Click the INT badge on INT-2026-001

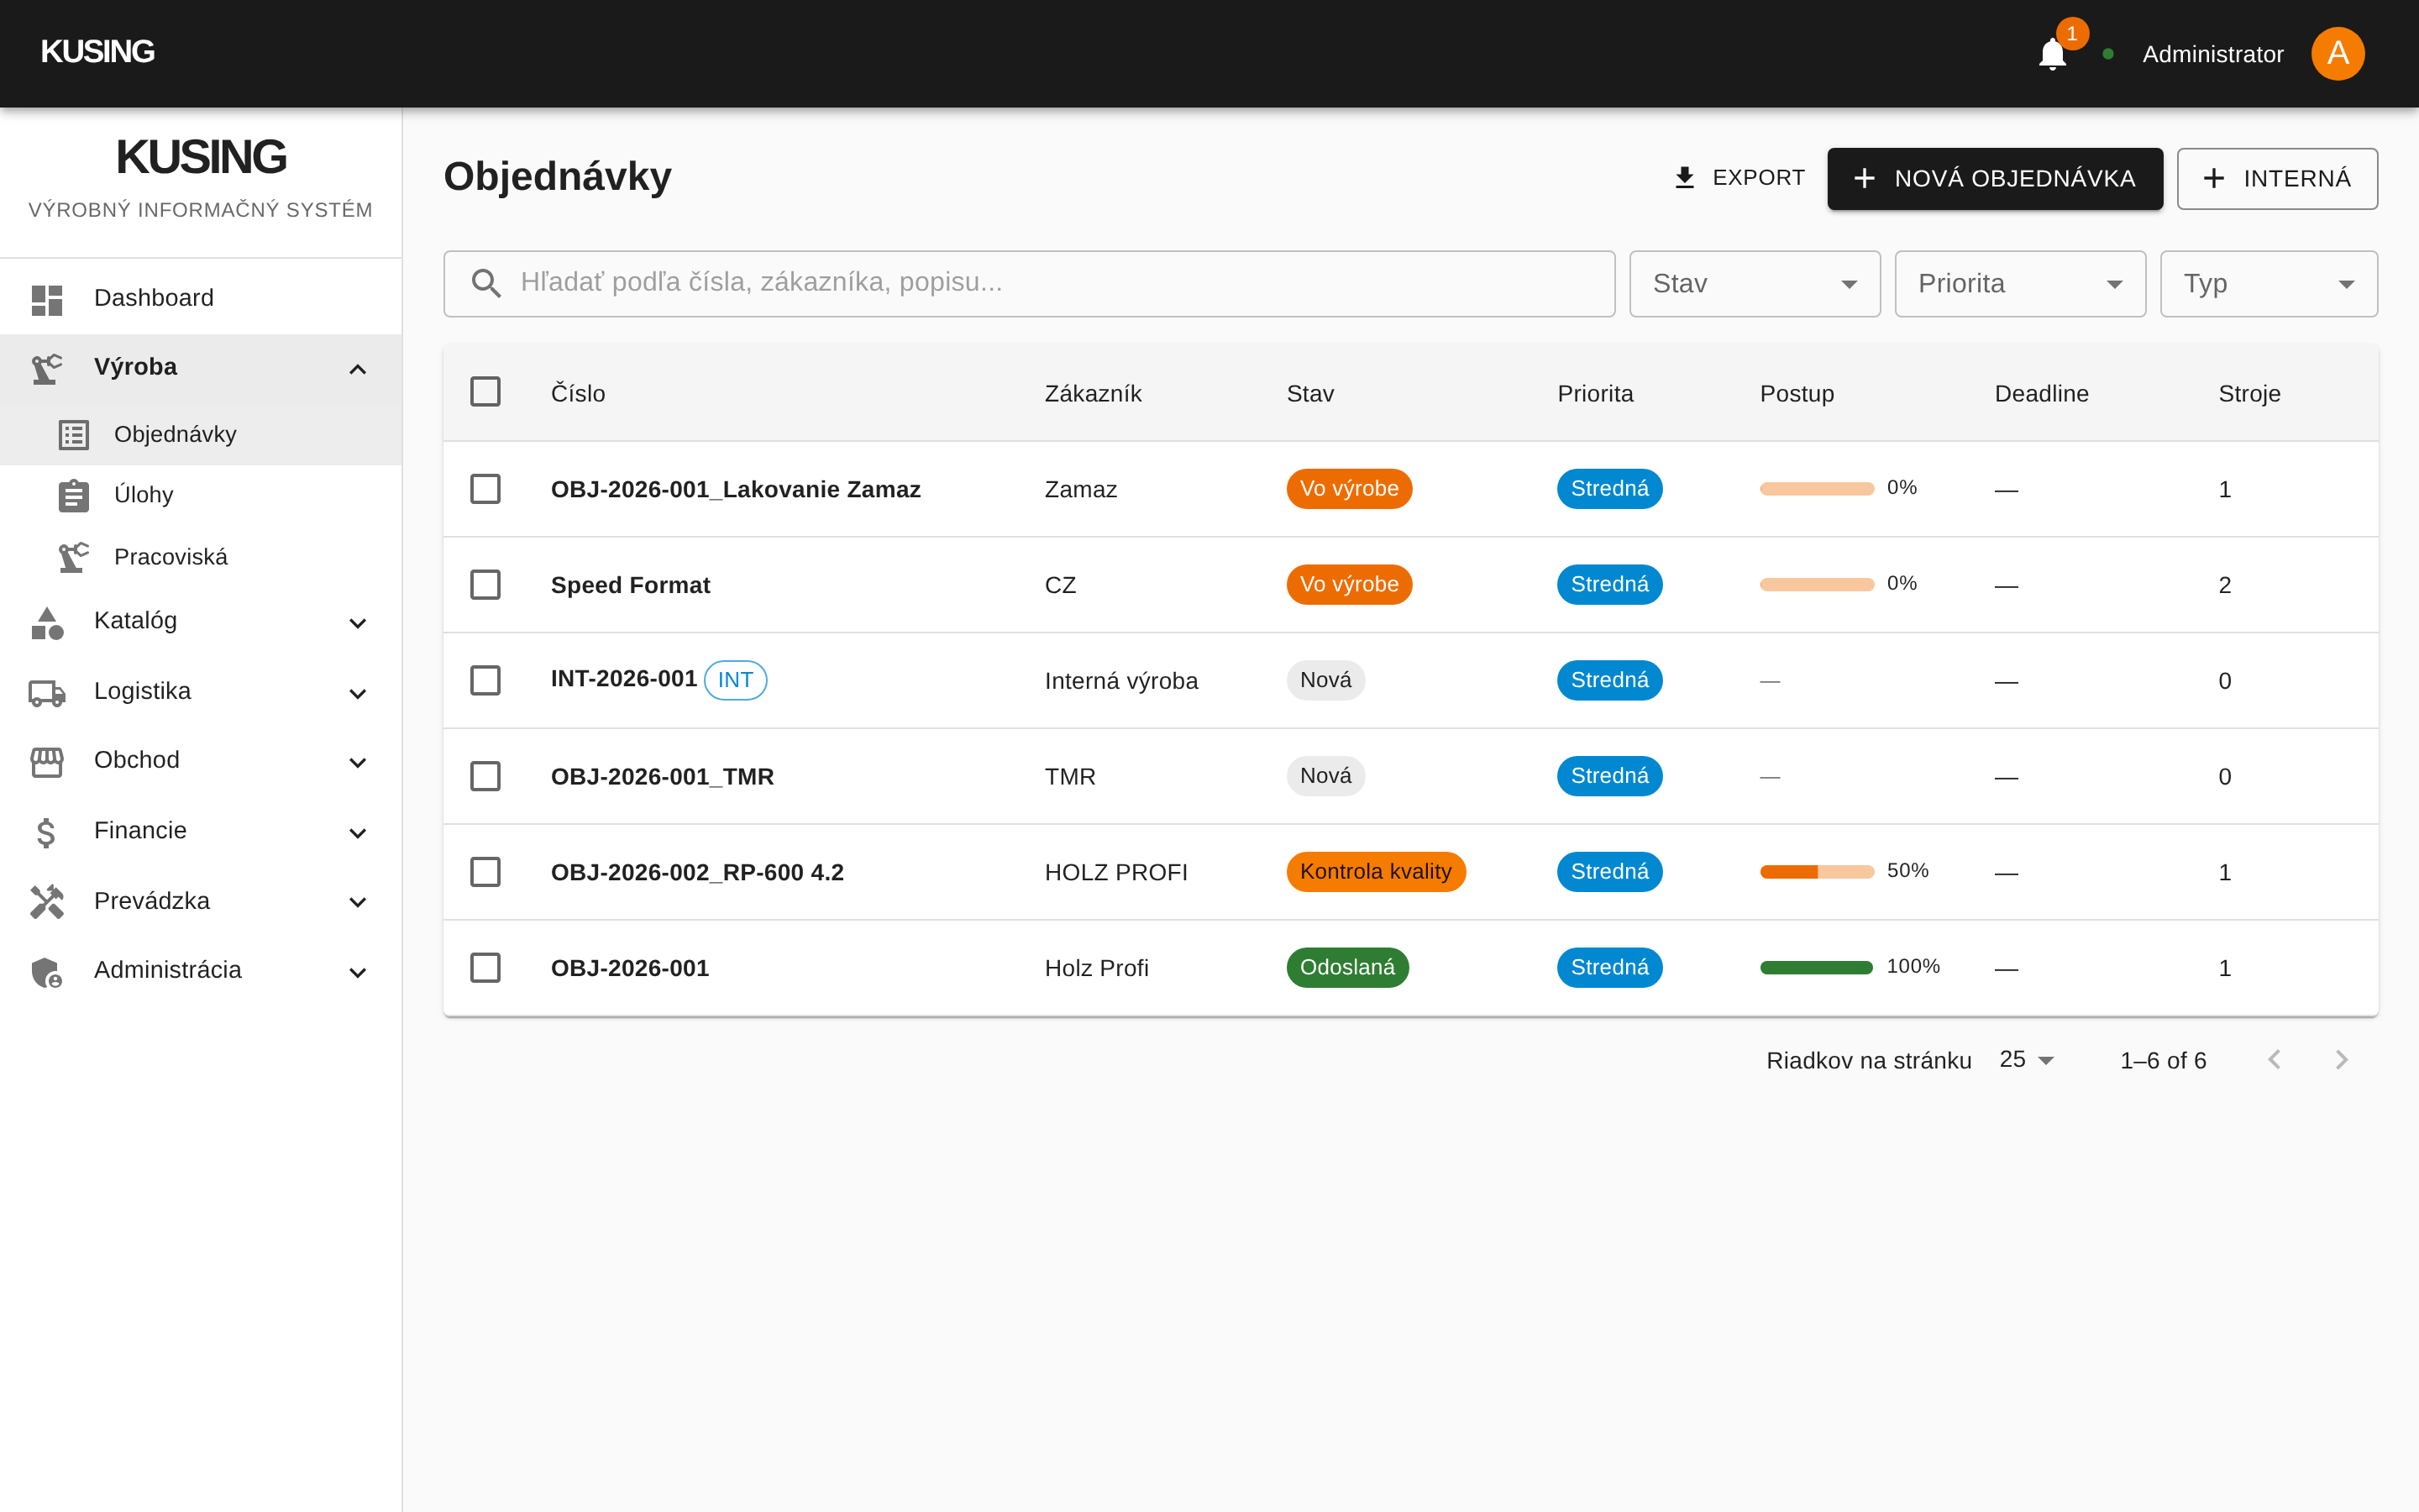point(736,680)
